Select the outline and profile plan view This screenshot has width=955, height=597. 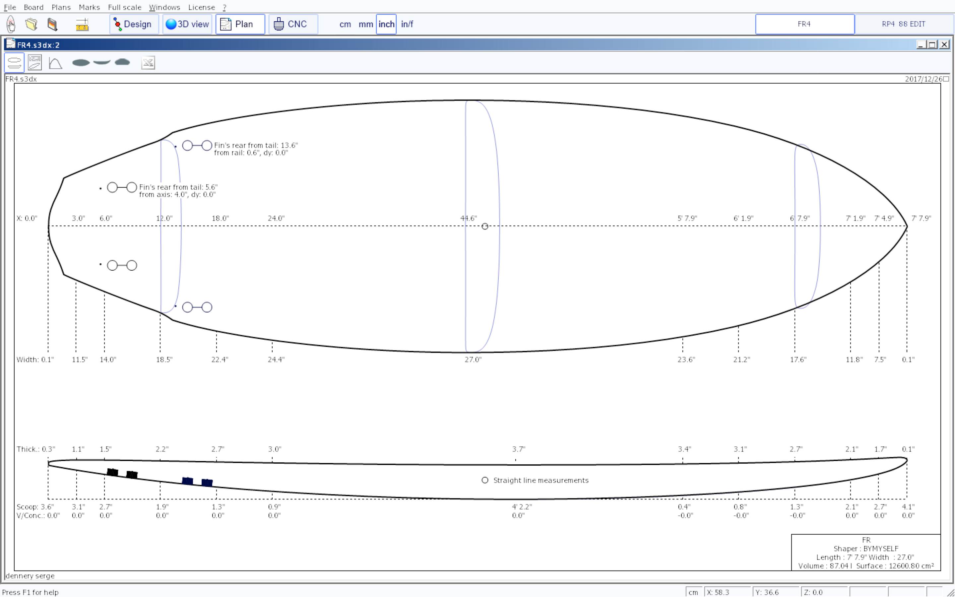click(14, 63)
